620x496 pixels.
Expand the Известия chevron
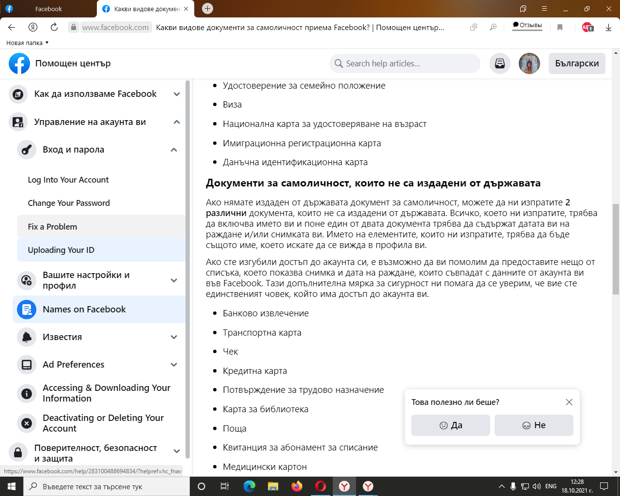pyautogui.click(x=174, y=337)
